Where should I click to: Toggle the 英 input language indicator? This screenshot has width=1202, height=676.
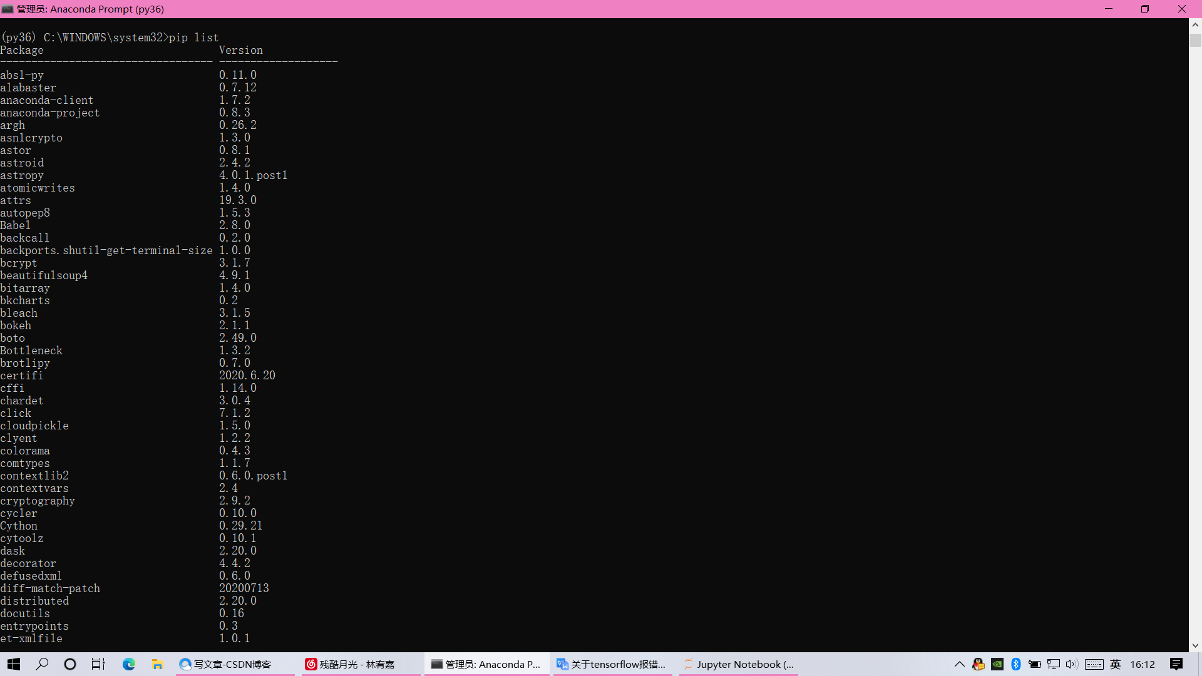[x=1116, y=664]
